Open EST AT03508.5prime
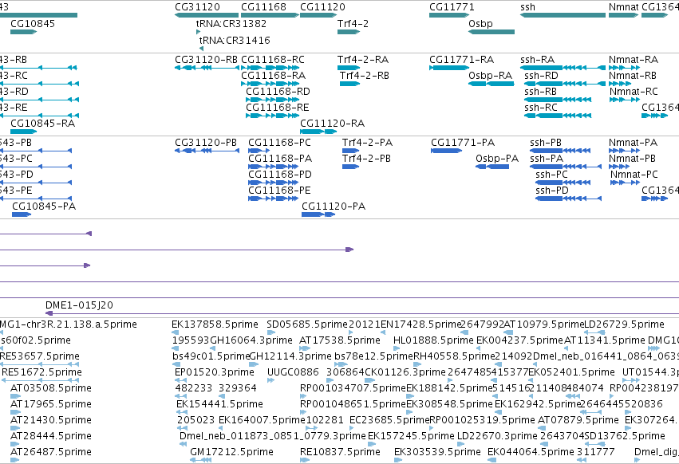This screenshot has width=679, height=464. point(51,389)
